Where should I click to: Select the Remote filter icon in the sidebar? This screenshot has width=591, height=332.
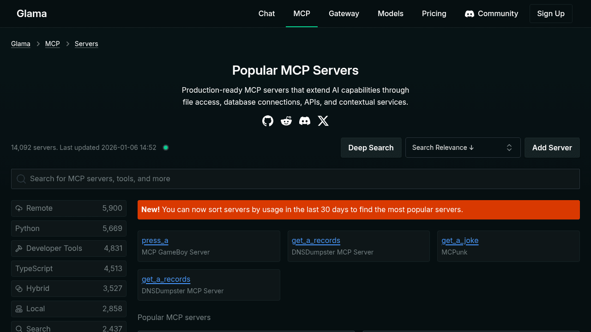19,208
